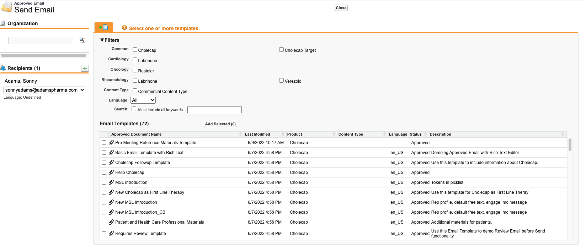Image resolution: width=586 pixels, height=246 pixels.
Task: Click paperclip icon for Cholecap Followup Template
Action: tap(111, 163)
